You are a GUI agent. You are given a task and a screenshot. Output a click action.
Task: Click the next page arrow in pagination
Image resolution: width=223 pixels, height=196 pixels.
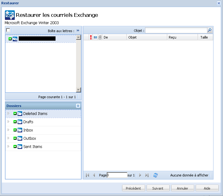pyautogui.click(x=140, y=175)
